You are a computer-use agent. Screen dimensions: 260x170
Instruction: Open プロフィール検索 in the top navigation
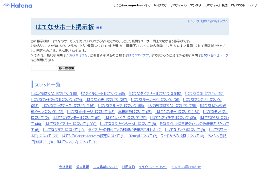click(216, 6)
